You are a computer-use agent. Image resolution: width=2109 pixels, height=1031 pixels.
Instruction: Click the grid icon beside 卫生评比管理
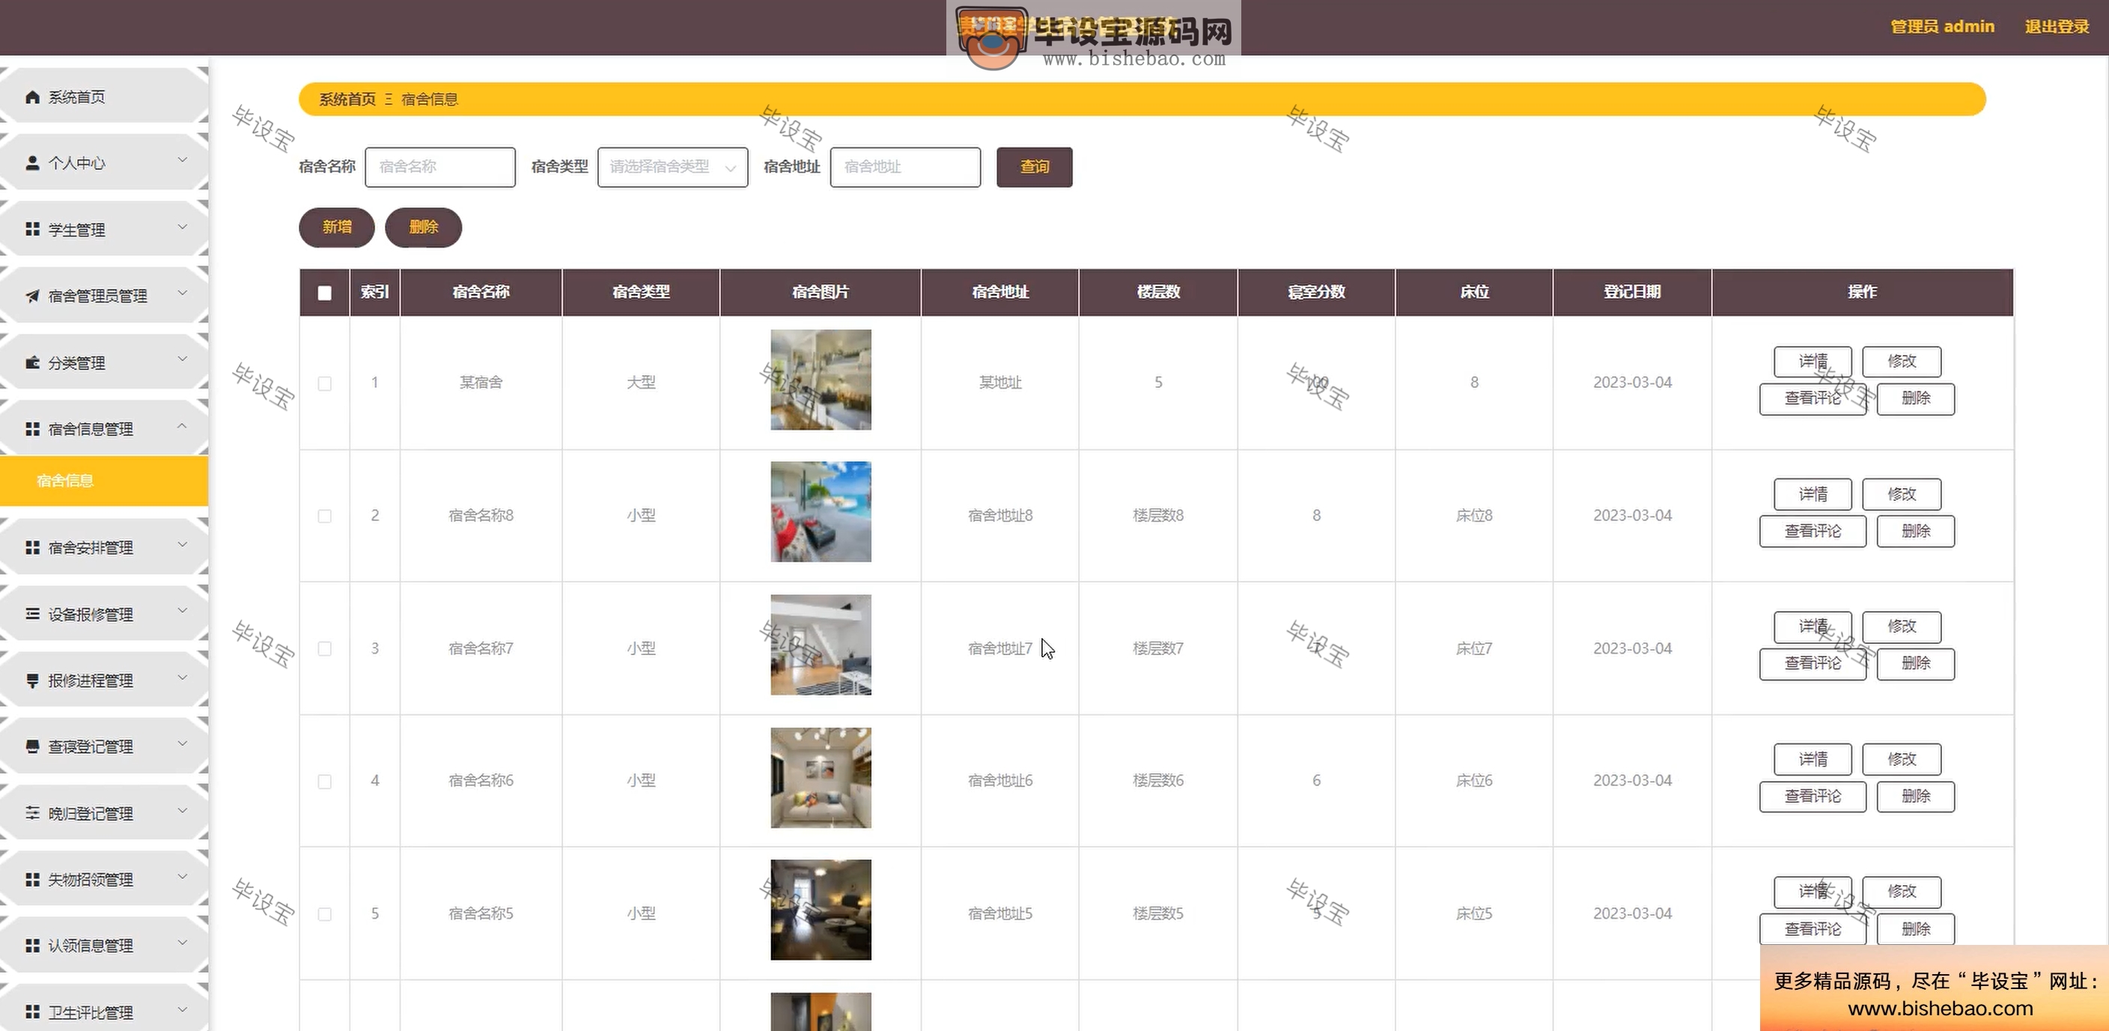[32, 1012]
